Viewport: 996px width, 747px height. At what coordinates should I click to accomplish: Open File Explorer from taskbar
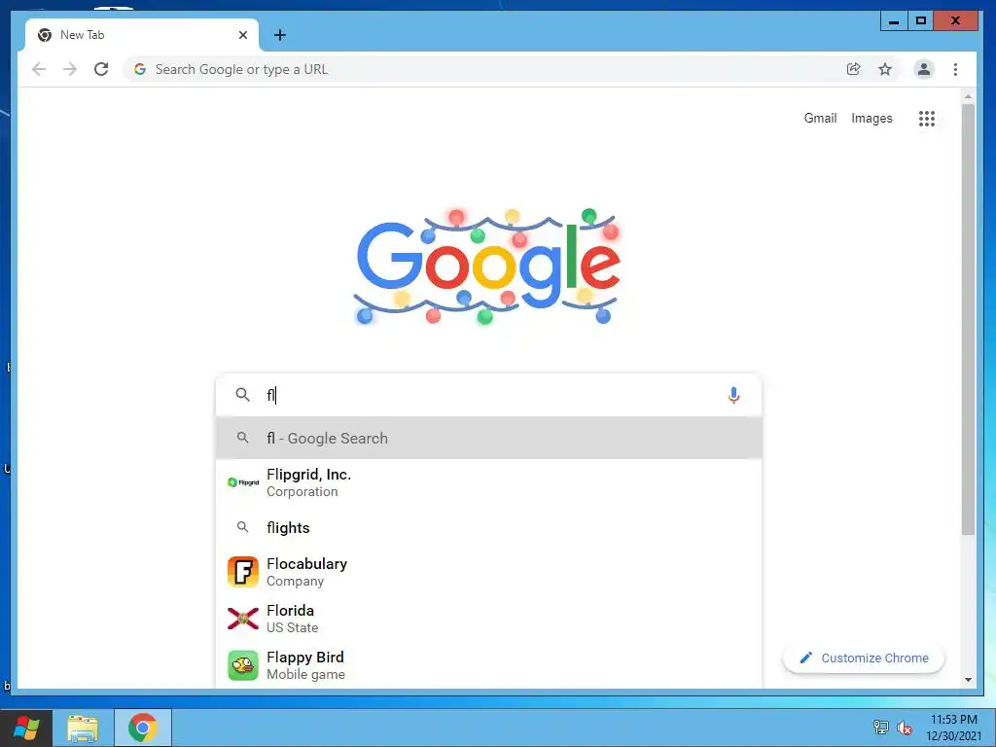point(84,728)
